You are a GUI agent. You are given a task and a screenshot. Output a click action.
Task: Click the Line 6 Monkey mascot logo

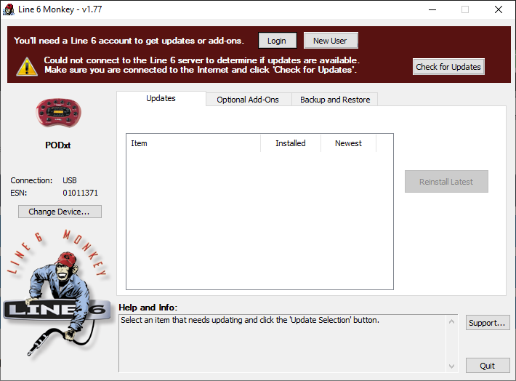(x=57, y=291)
